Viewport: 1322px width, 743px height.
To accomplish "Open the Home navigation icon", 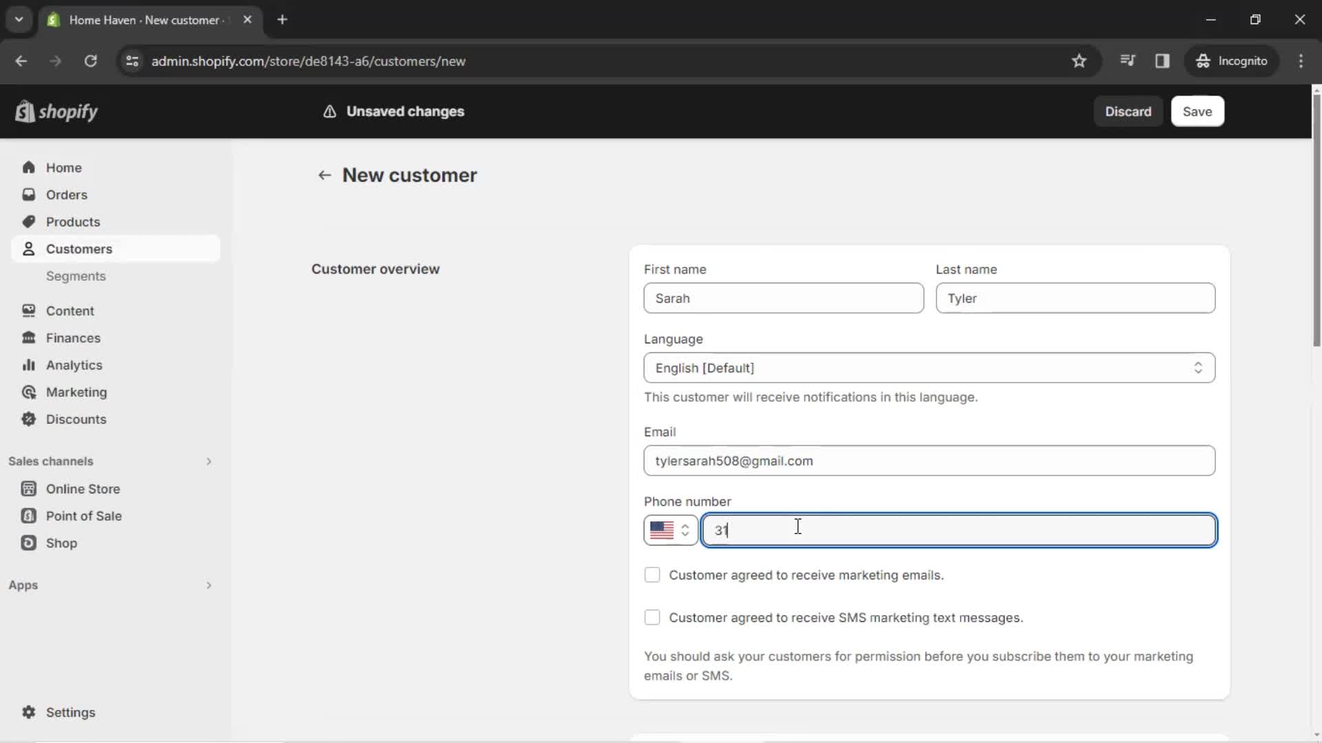I will (28, 167).
